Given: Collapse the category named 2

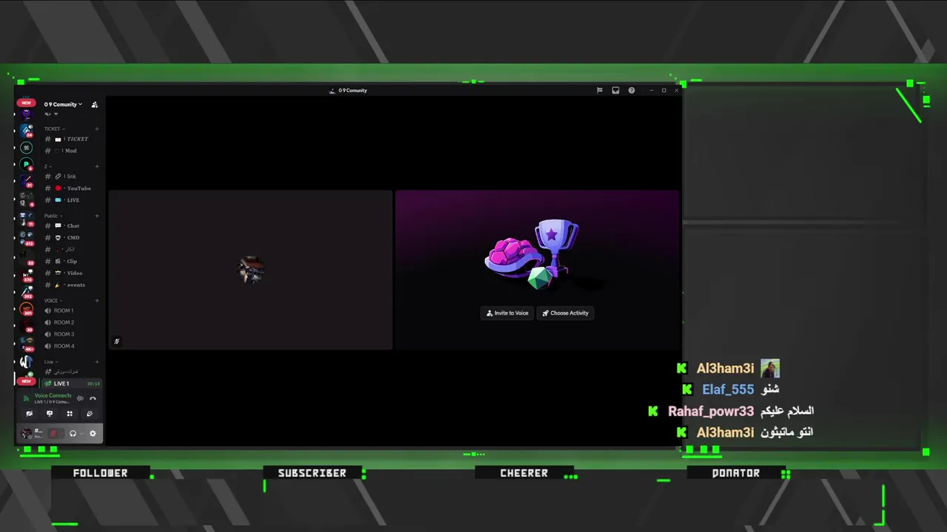Looking at the screenshot, I should point(47,166).
